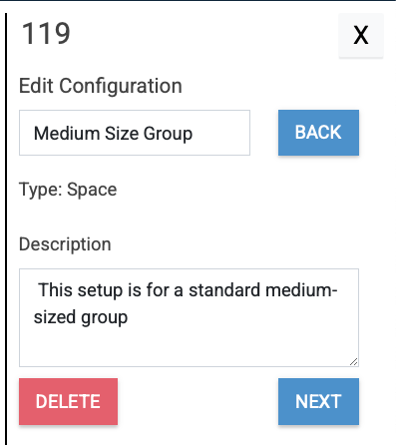Click the word 'Space' in the type line
This screenshot has width=396, height=445.
click(x=92, y=191)
